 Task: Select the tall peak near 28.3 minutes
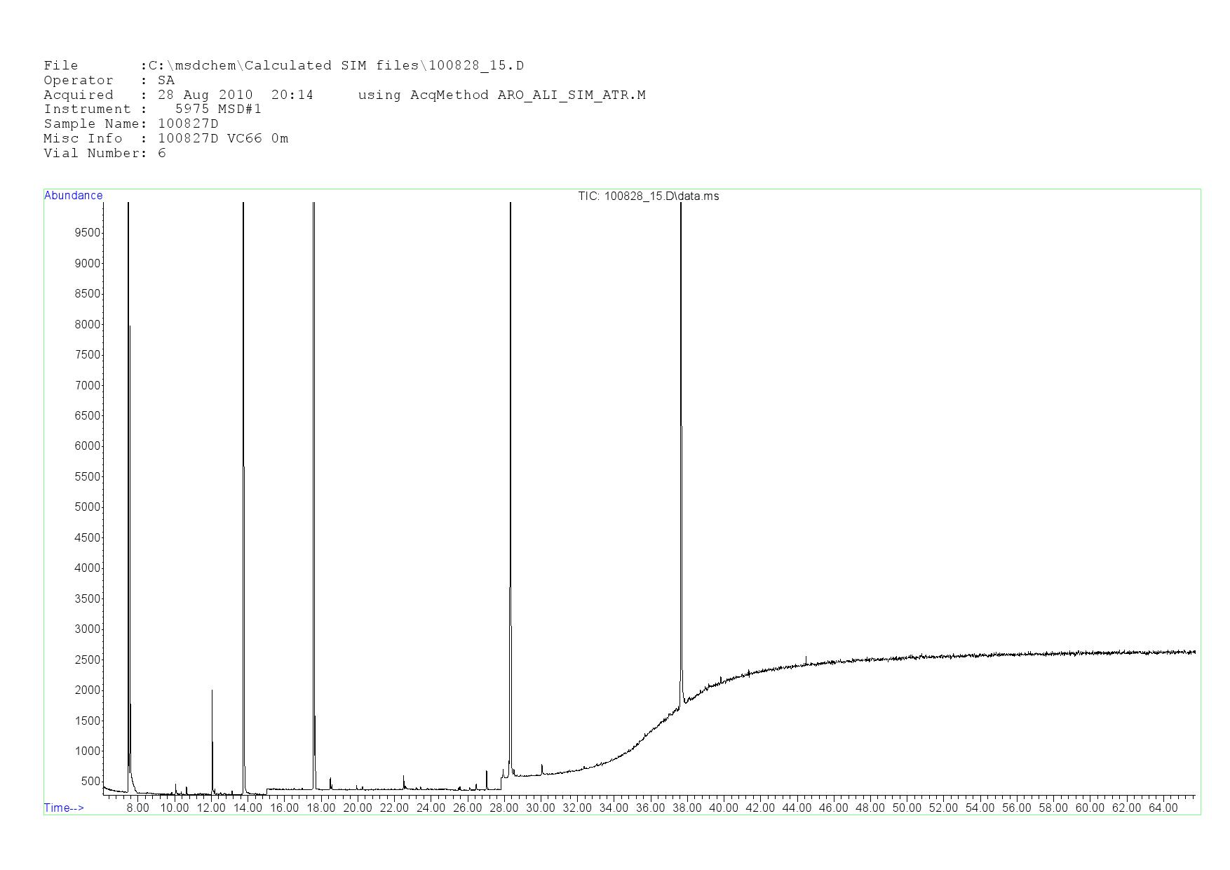pos(511,421)
